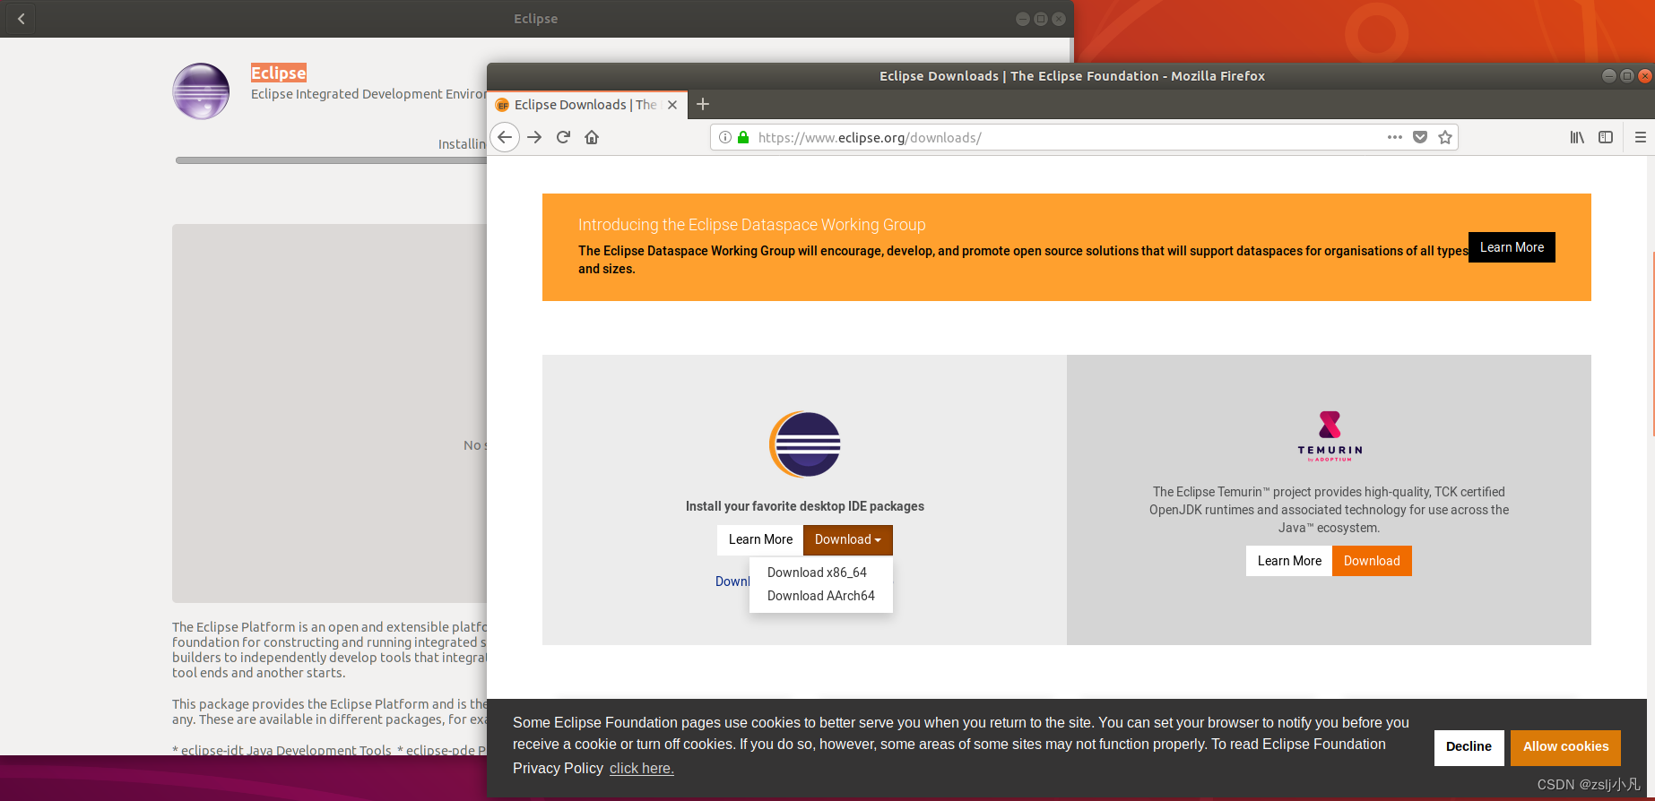Image resolution: width=1655 pixels, height=801 pixels.
Task: Click the partly hidden Download link under Learn More
Action: pyautogui.click(x=732, y=581)
